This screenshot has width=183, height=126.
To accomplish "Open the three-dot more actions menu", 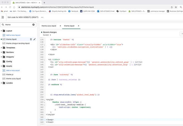I will (42, 17).
